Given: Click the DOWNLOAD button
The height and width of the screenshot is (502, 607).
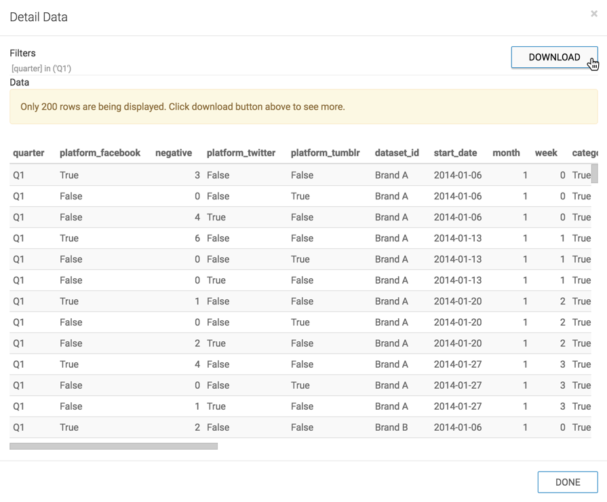Looking at the screenshot, I should [554, 57].
